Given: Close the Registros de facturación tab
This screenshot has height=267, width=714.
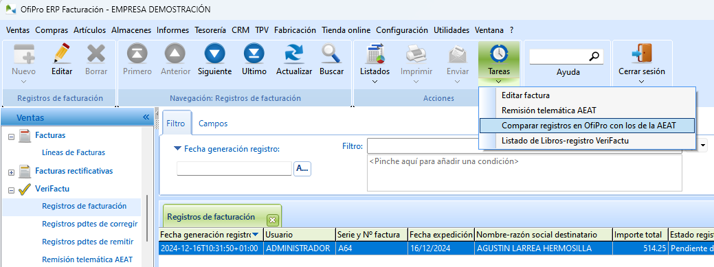Looking at the screenshot, I should tap(272, 220).
